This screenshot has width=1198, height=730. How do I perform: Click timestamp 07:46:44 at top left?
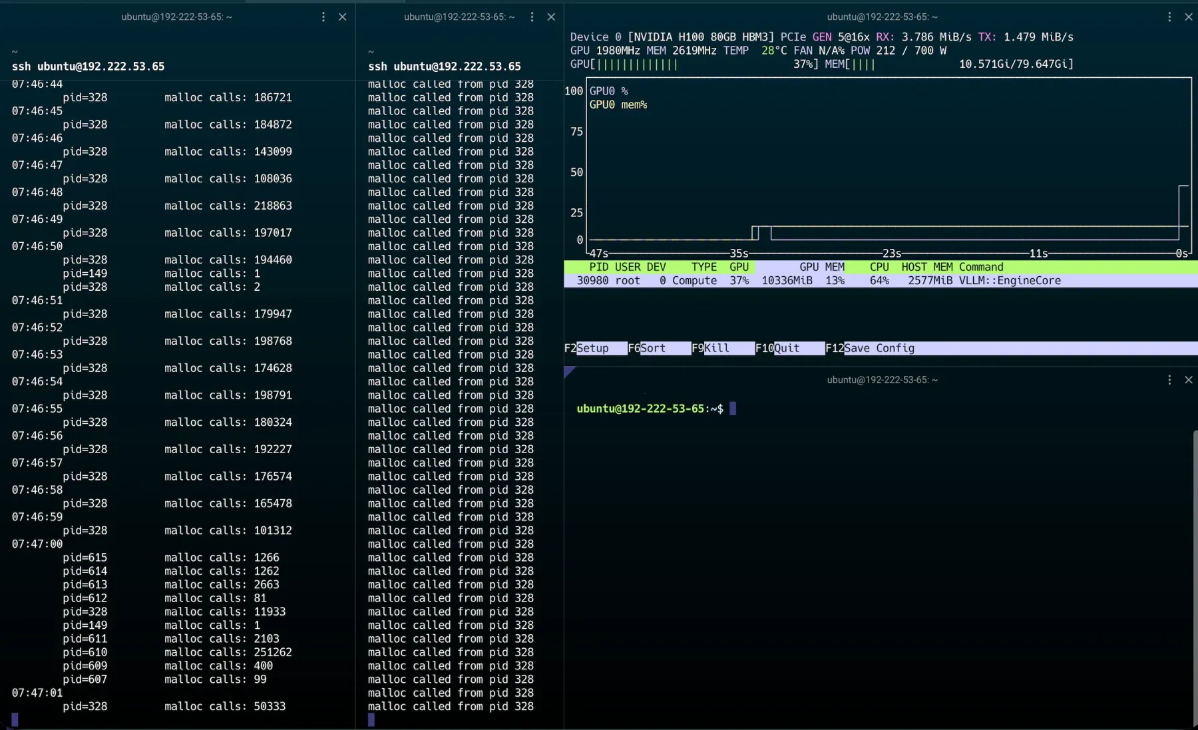[x=37, y=85]
